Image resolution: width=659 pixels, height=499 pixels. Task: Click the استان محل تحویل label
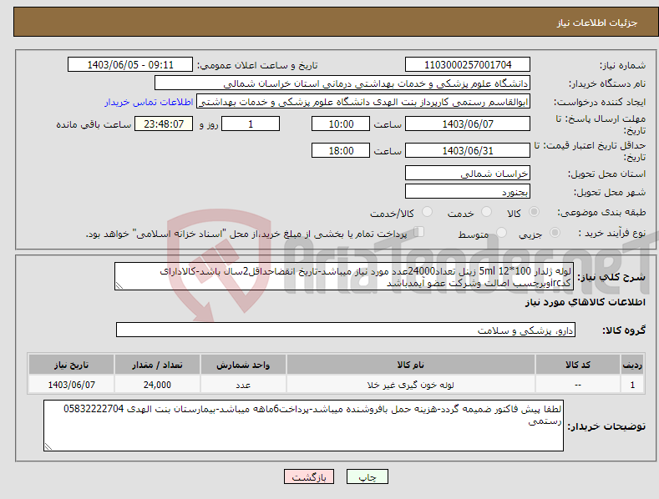[x=607, y=174]
